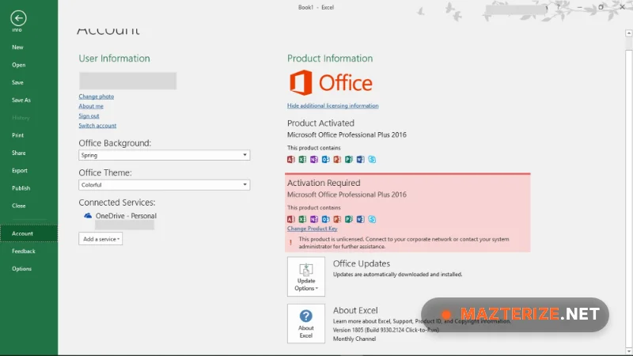The height and width of the screenshot is (356, 633).
Task: Click the Sign out link
Action: (89, 116)
